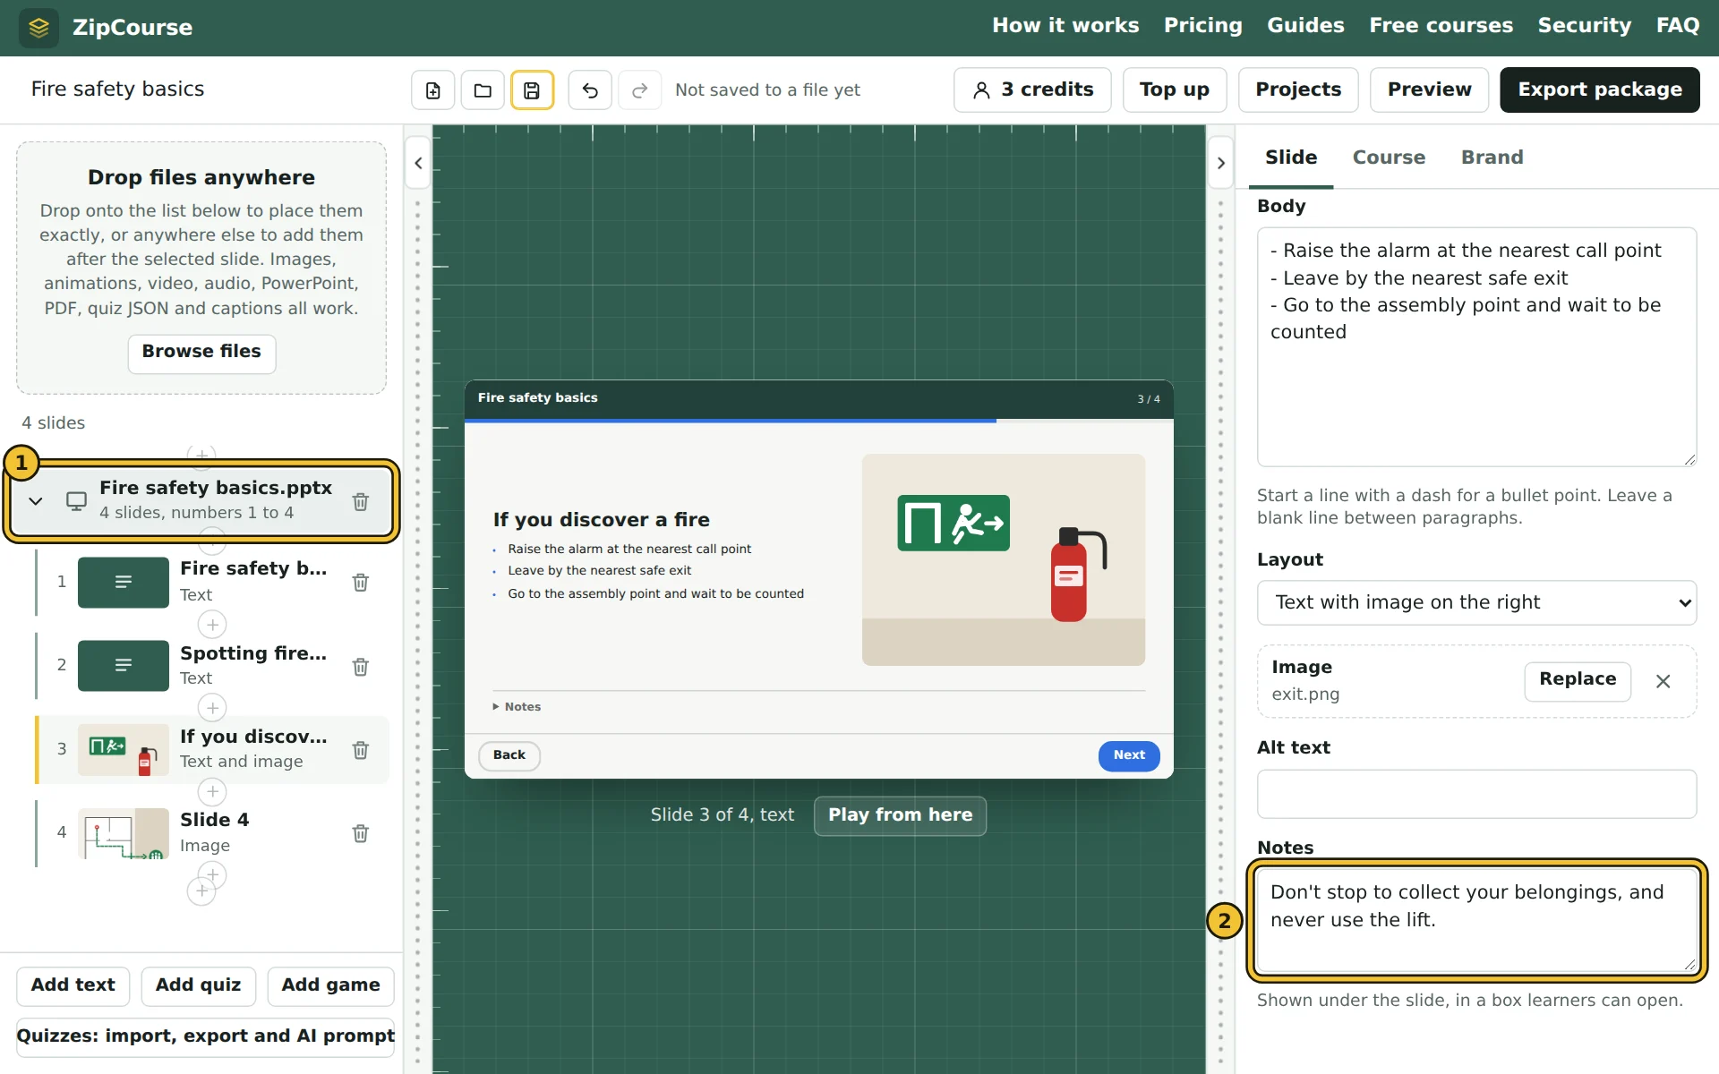Click into the Alt text field
The image size is (1719, 1074).
[x=1476, y=794]
